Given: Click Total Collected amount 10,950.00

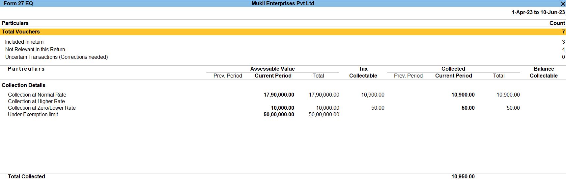Looking at the screenshot, I should click(463, 176).
